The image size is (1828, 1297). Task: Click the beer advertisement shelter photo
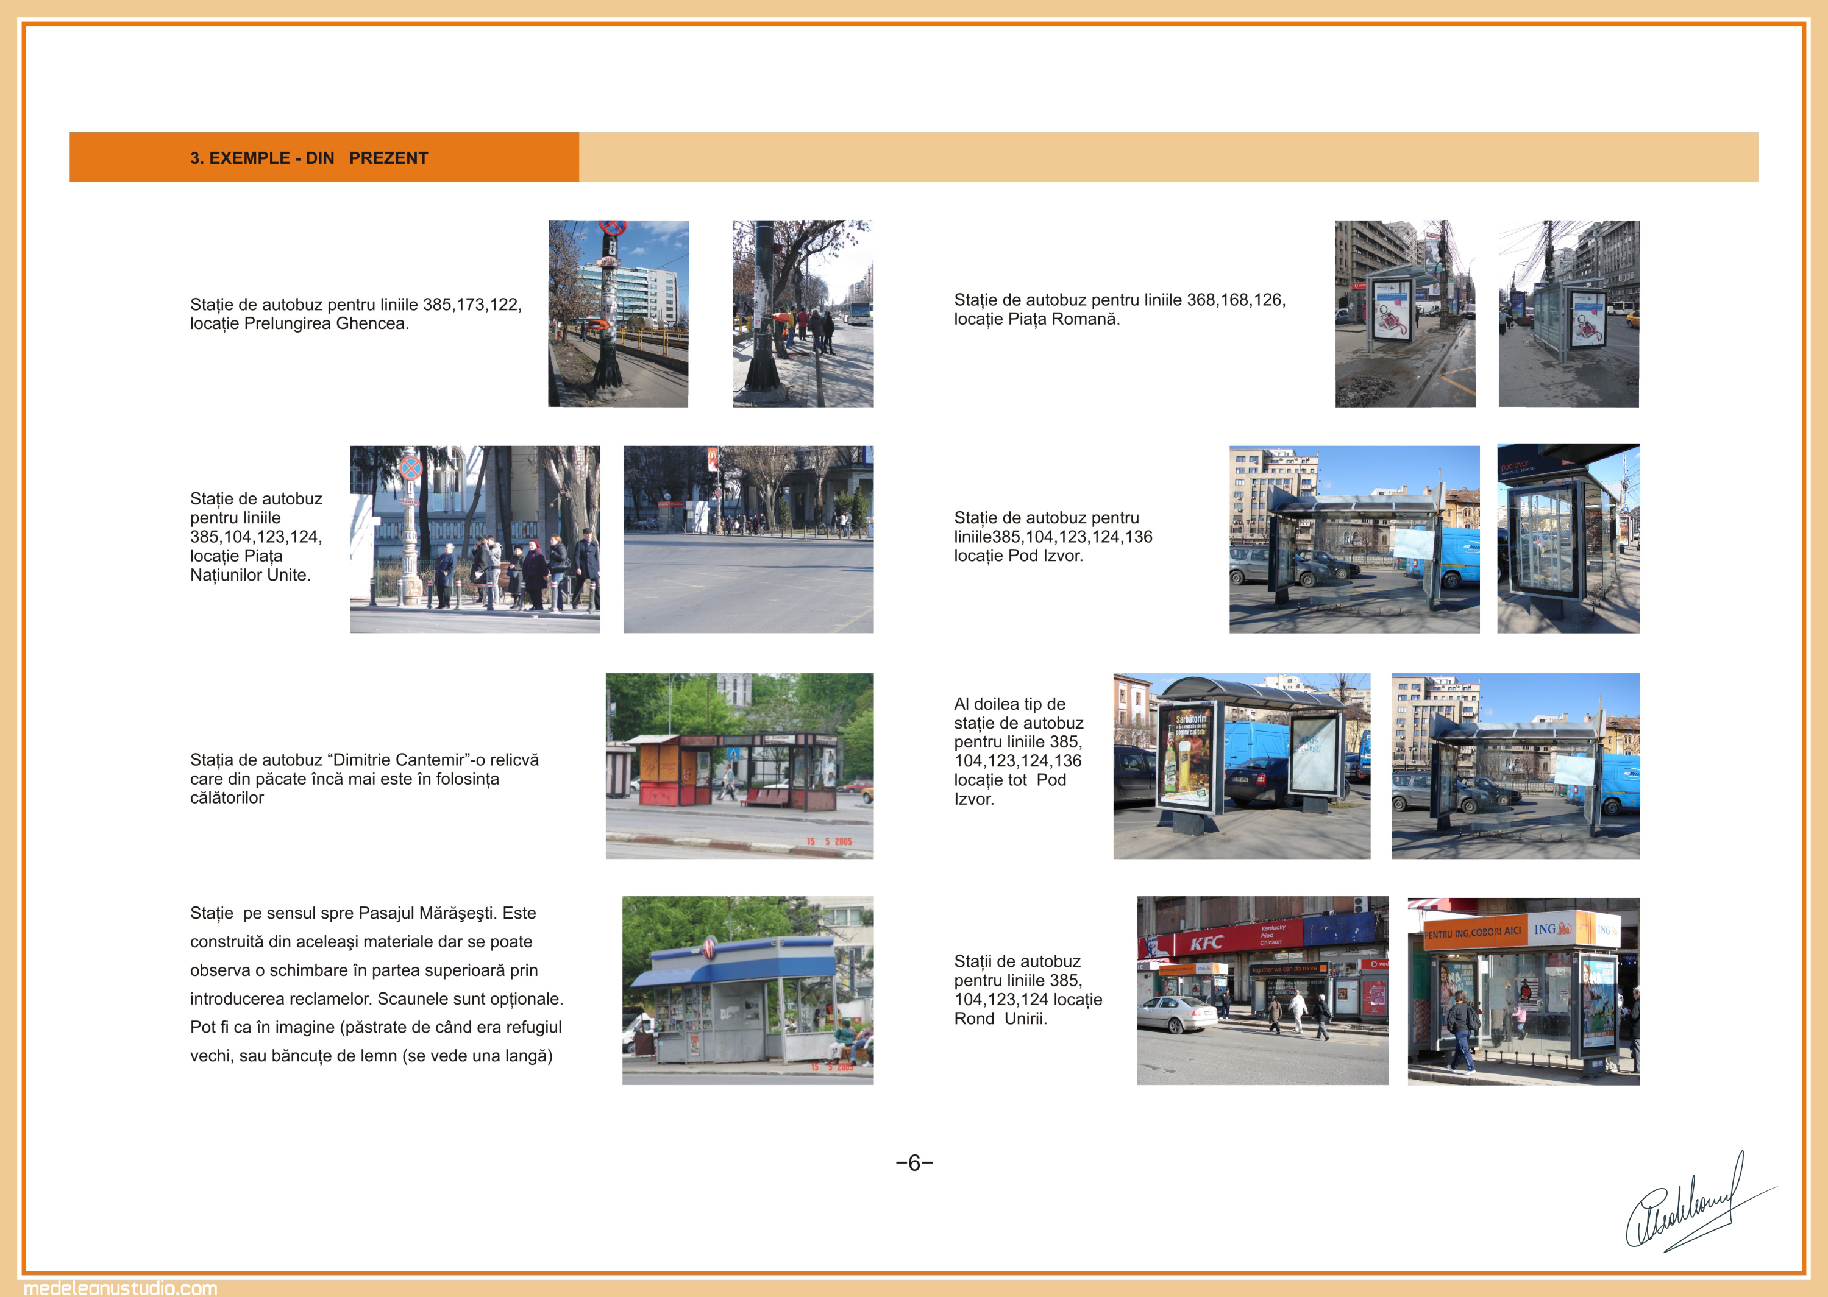click(x=1242, y=766)
